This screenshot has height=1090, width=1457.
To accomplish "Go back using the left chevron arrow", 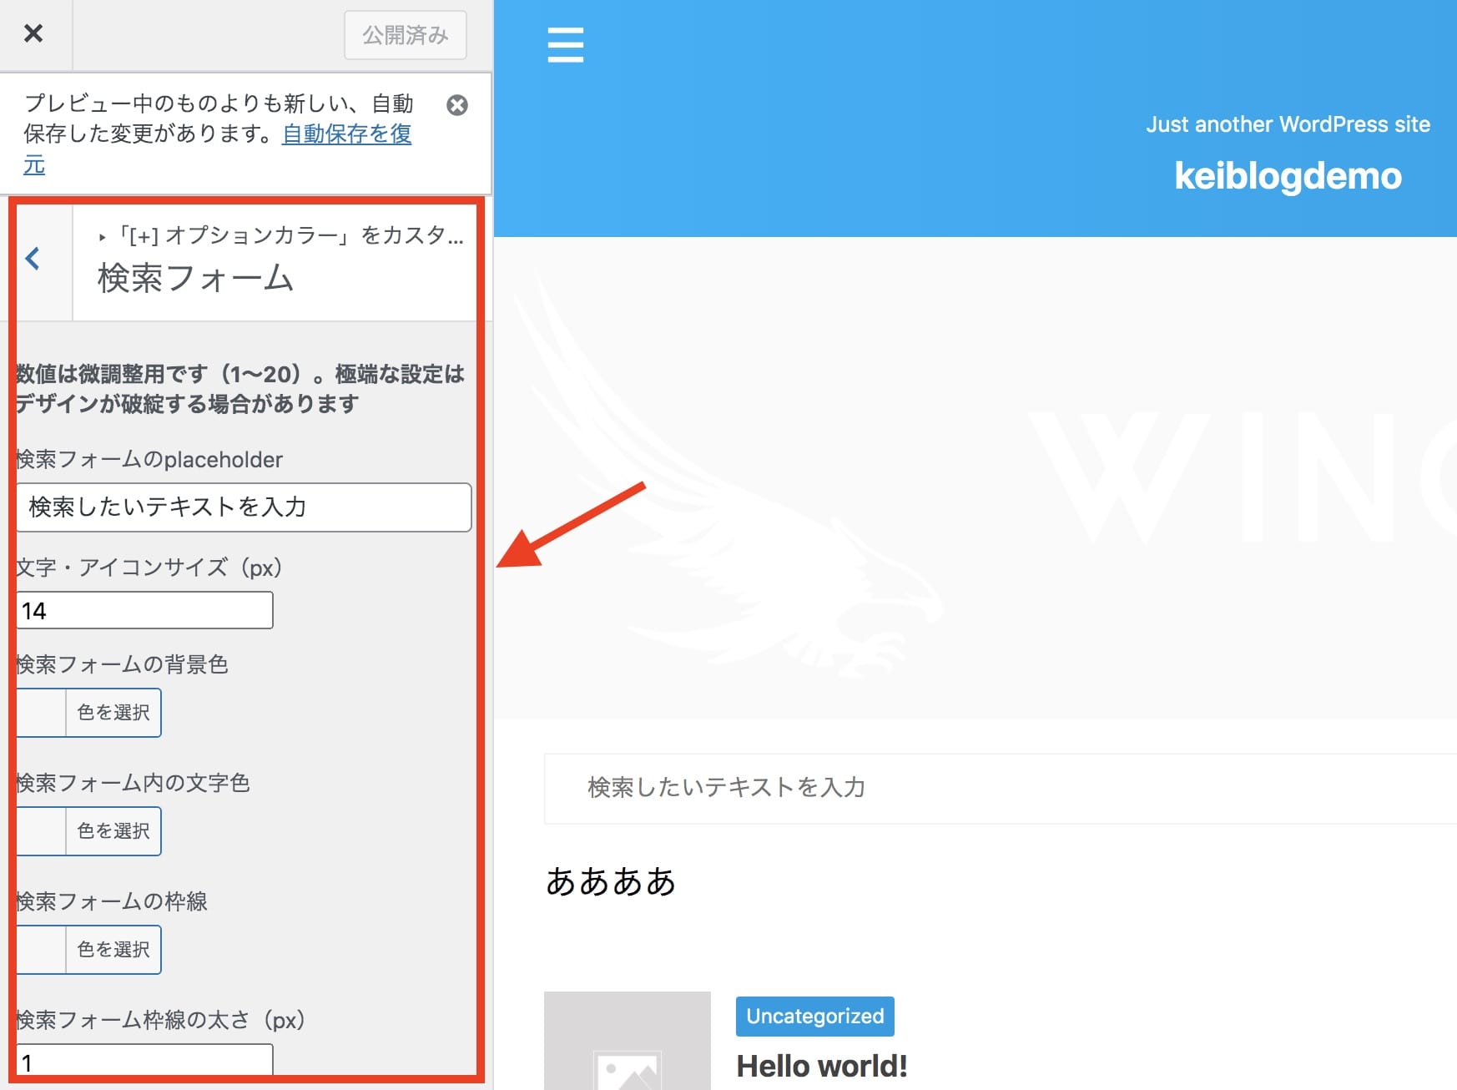I will point(33,260).
